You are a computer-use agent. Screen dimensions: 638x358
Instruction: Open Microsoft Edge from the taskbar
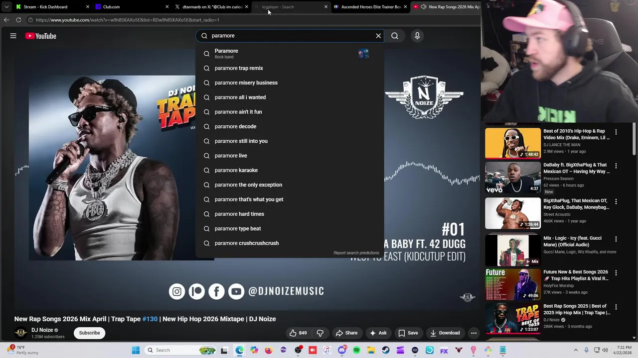coord(239,350)
